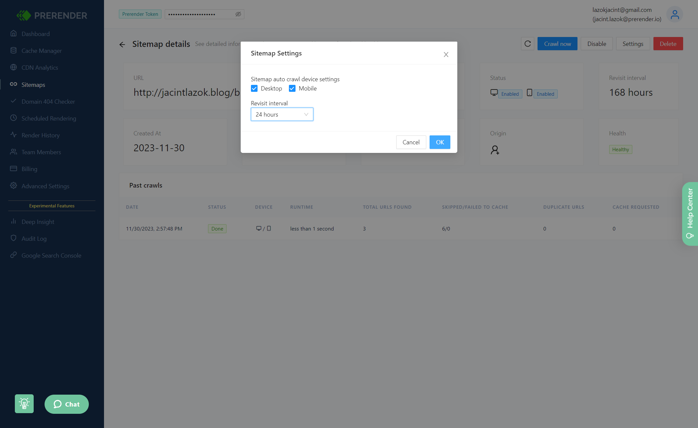Click the lightbulb ideas button
Image resolution: width=698 pixels, height=428 pixels.
click(x=24, y=404)
